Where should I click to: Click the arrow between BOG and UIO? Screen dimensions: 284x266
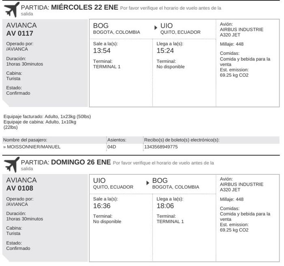tap(156, 28)
